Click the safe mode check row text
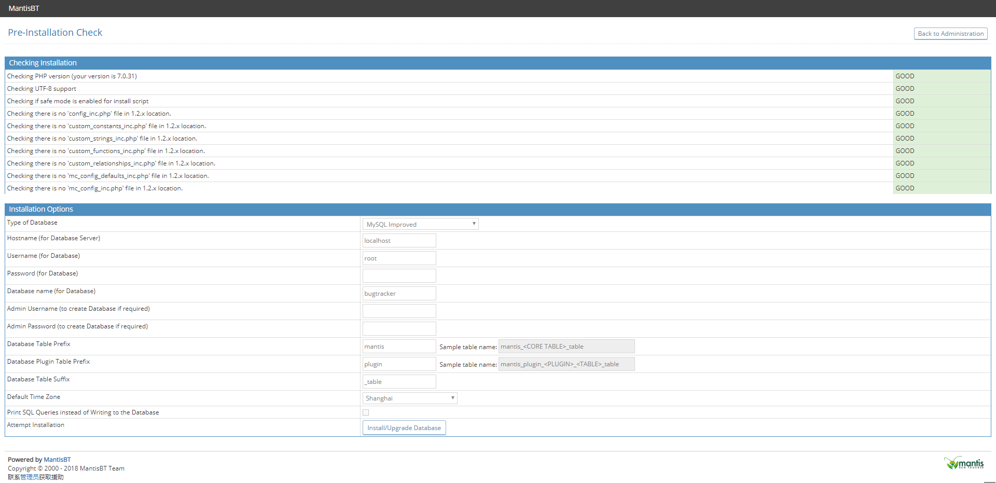Screen dimensions: 996x483 click(x=78, y=101)
